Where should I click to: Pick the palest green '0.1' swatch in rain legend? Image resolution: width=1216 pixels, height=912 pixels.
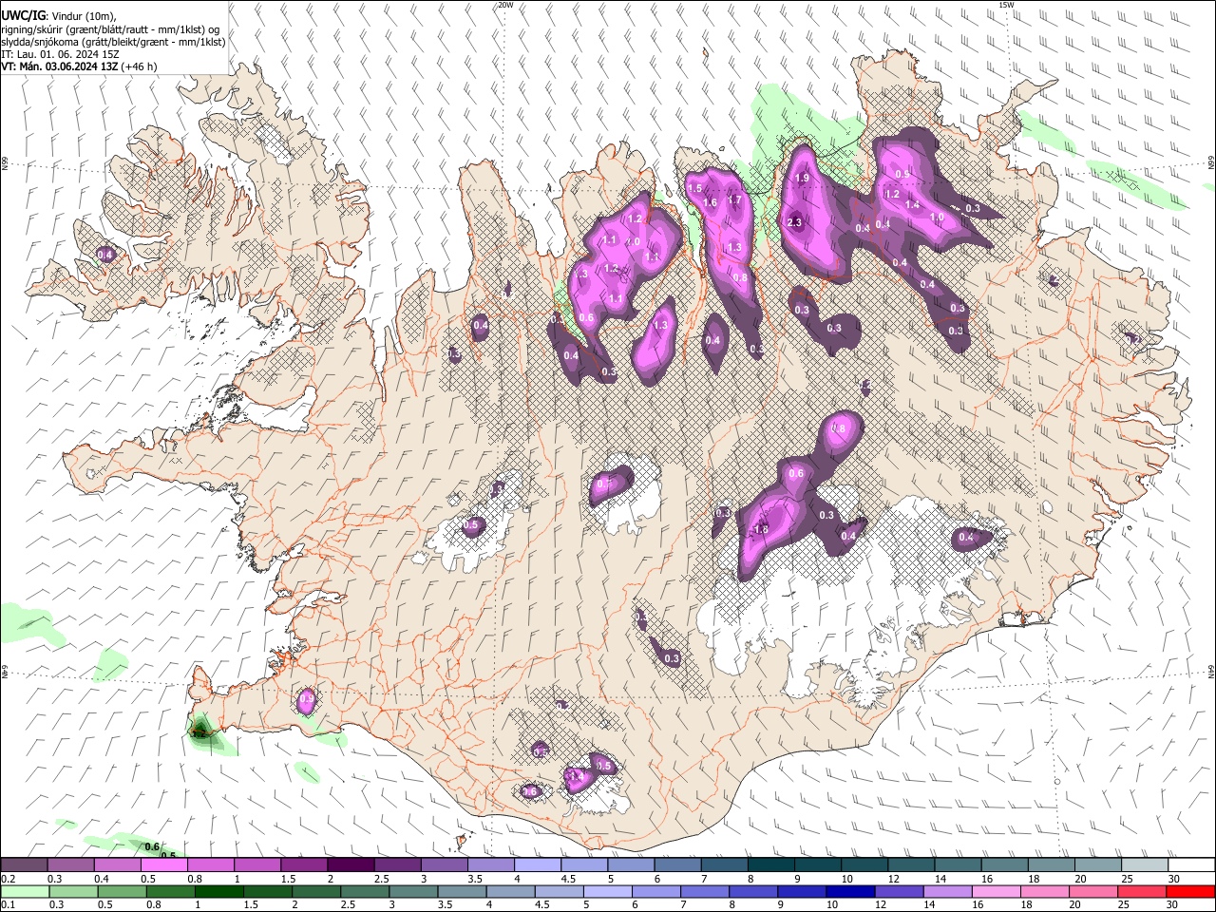[26, 891]
